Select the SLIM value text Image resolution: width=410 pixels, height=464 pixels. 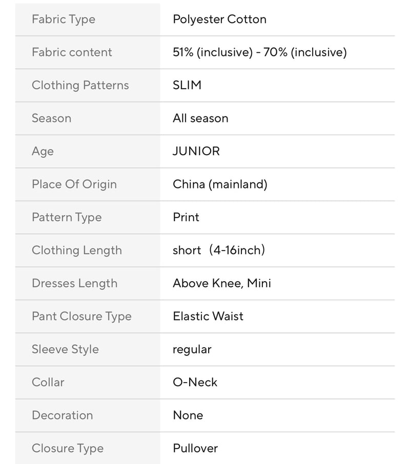187,85
